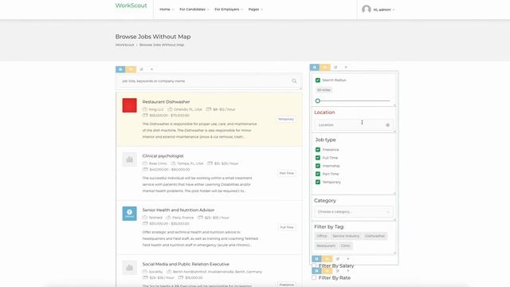Image resolution: width=510 pixels, height=287 pixels.
Task: Click the blue editor button above the job search field
Action: [x=120, y=69]
